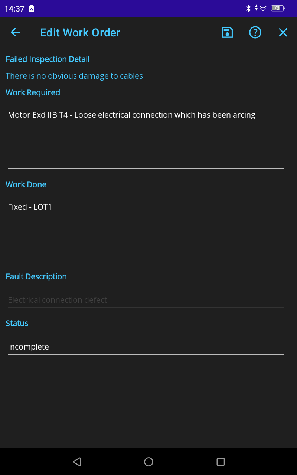The image size is (297, 475).
Task: Tap the Failed Inspection Detail heading
Action: (x=48, y=59)
